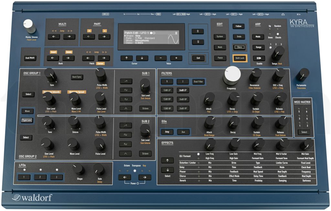This screenshot has width=331, height=211.
Task: Toggle the Hypersaw button
Action: click(x=27, y=120)
